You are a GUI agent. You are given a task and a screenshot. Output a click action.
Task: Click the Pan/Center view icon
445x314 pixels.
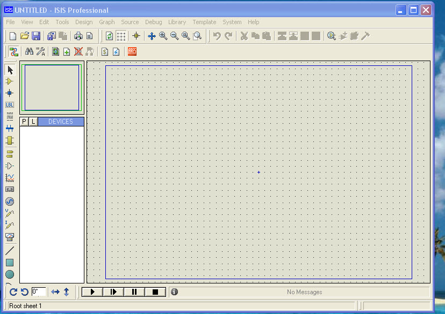(152, 36)
